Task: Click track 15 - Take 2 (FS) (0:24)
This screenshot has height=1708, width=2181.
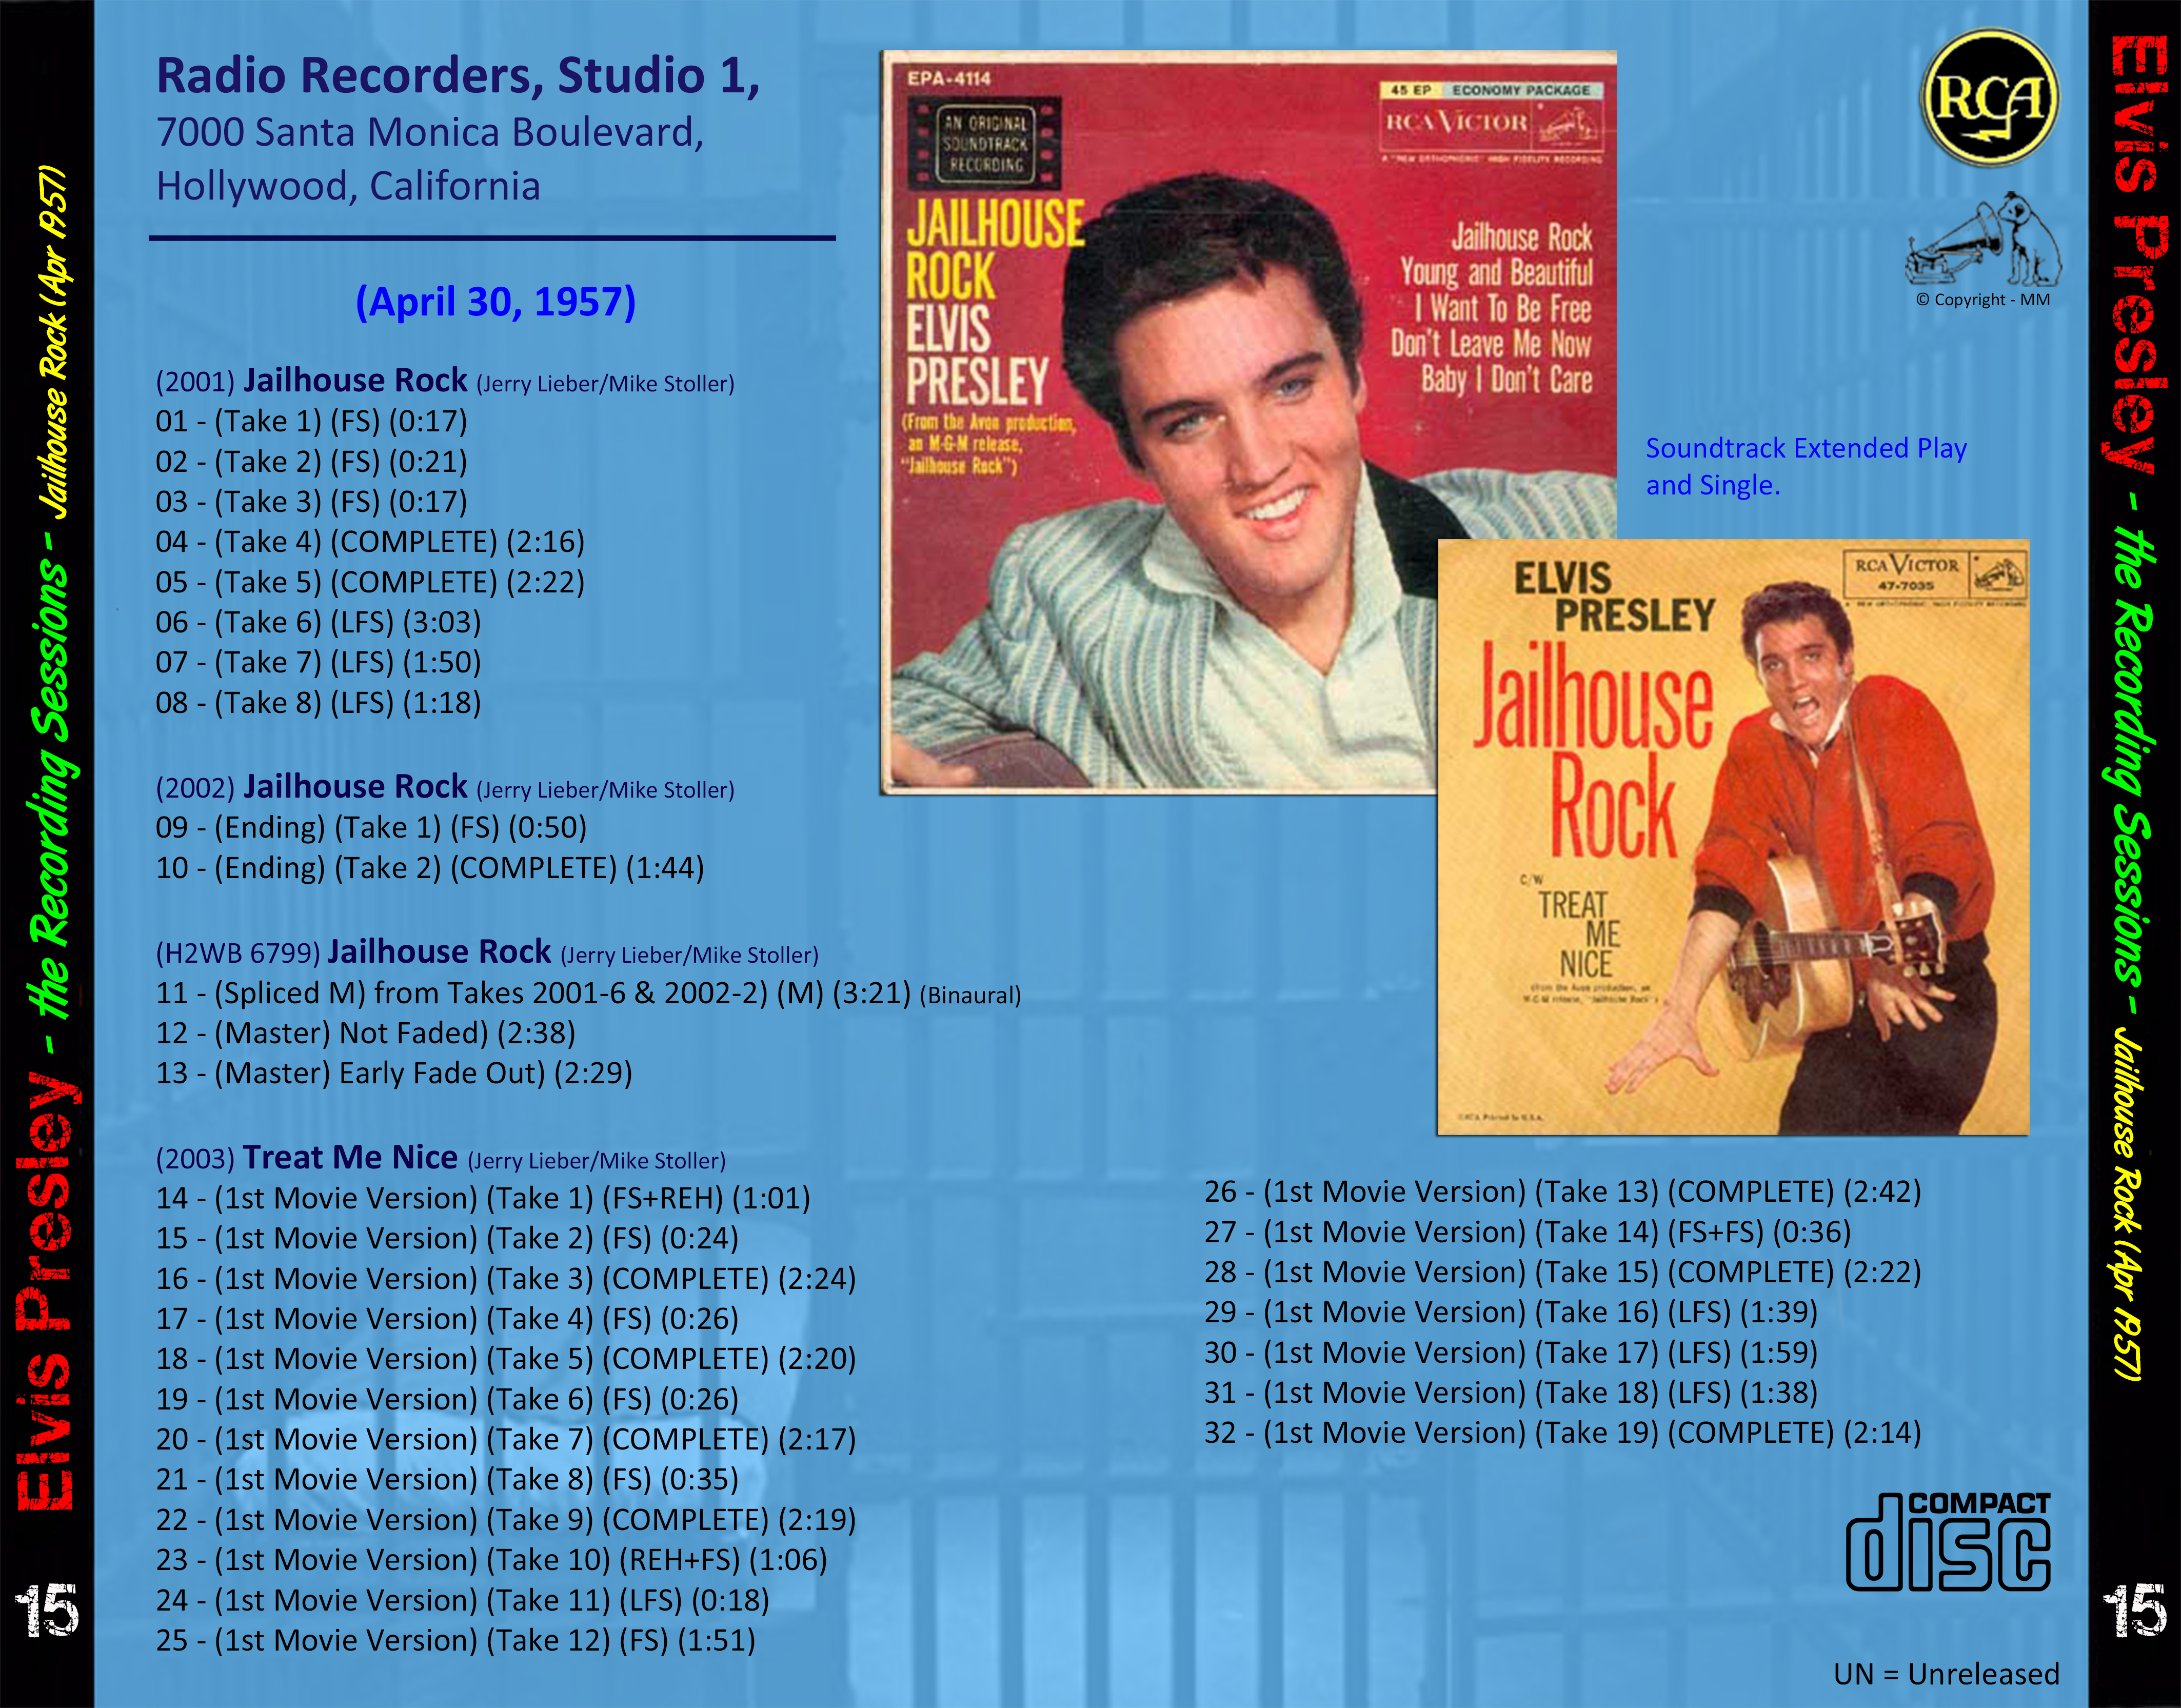Action: [x=447, y=1239]
